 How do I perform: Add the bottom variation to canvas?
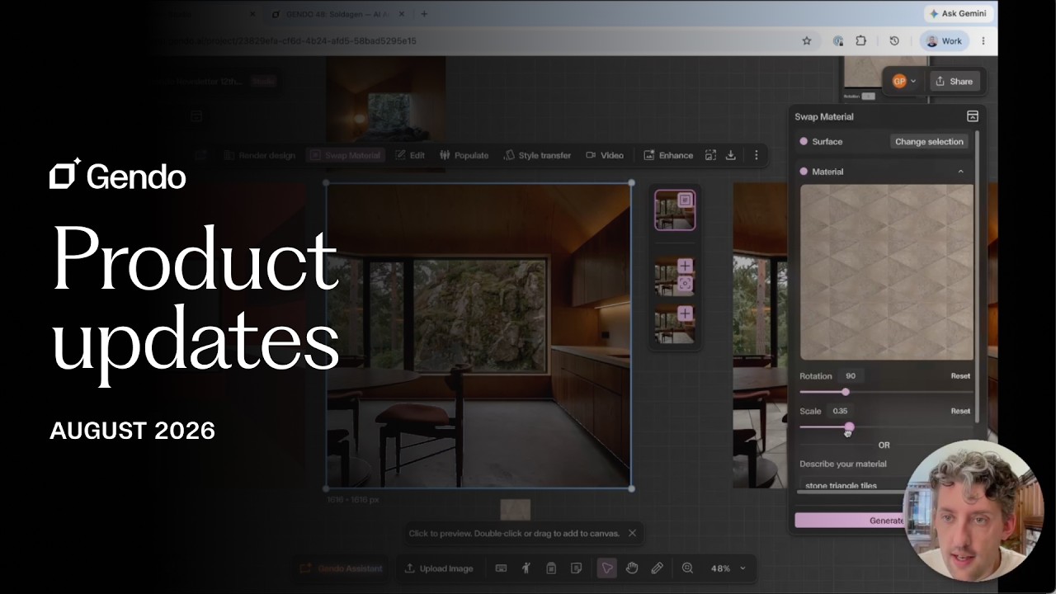[x=685, y=313]
